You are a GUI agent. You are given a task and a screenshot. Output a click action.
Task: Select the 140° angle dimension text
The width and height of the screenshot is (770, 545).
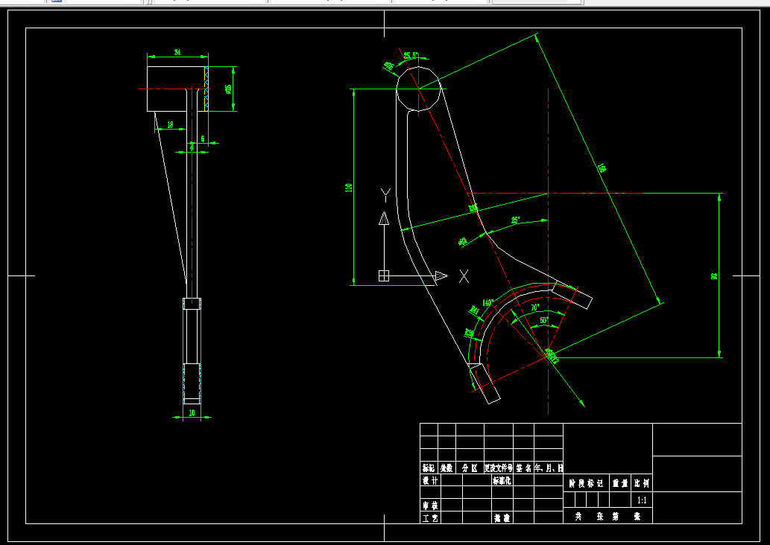pyautogui.click(x=487, y=303)
